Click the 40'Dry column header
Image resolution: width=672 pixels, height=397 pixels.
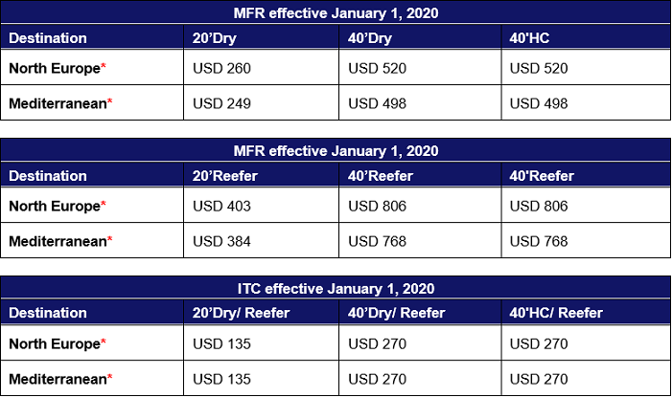370,38
